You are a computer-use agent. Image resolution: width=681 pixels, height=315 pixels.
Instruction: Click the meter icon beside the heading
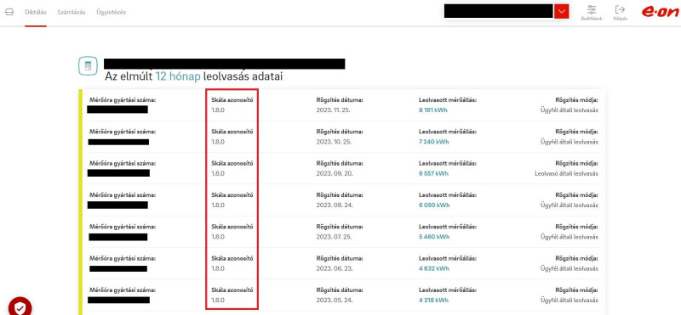click(x=88, y=66)
